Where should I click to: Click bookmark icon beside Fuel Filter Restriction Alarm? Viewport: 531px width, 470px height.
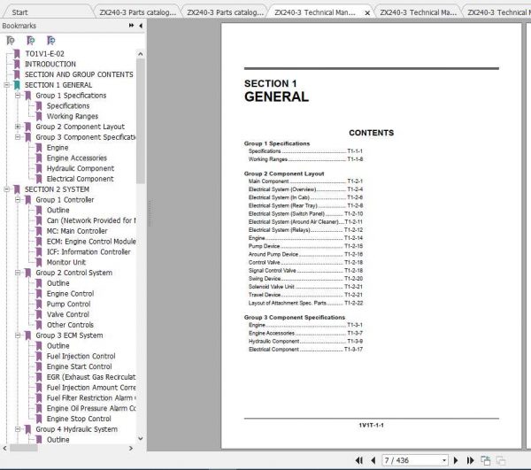pos(39,398)
